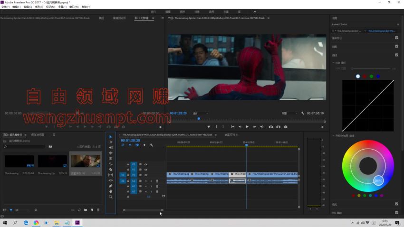Screen dimensions: 404x227
Task: Go to Out point in Program monitor
Action: tap(262, 127)
